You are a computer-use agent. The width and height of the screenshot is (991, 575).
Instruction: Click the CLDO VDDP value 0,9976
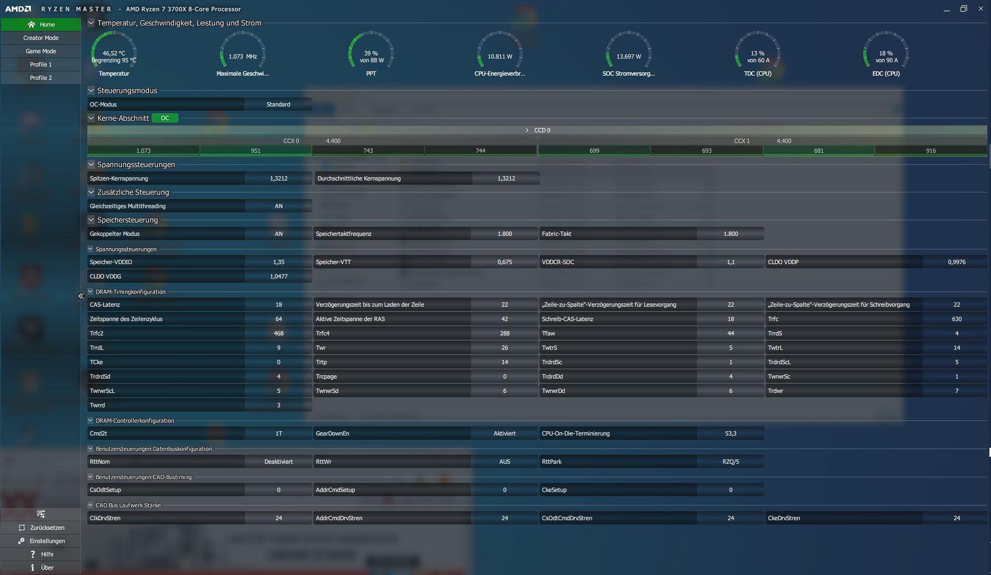(x=956, y=262)
